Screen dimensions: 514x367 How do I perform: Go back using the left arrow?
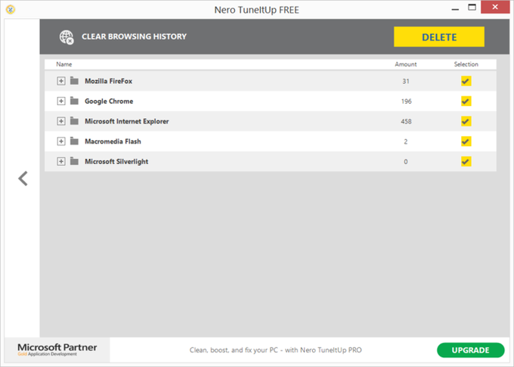point(23,179)
